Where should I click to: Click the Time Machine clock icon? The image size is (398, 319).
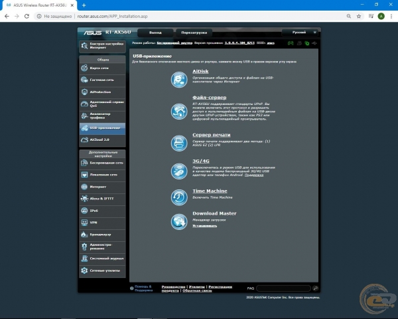click(x=179, y=197)
